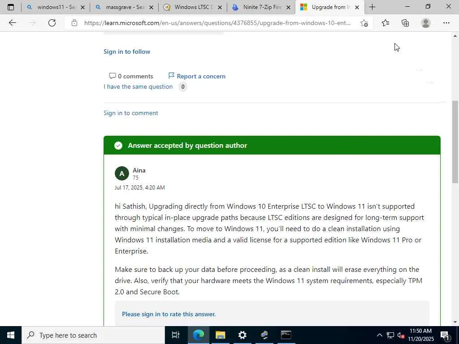Screen dimensions: 459x344
Task: Click the Answer accepted by question author banner
Action: [272, 146]
